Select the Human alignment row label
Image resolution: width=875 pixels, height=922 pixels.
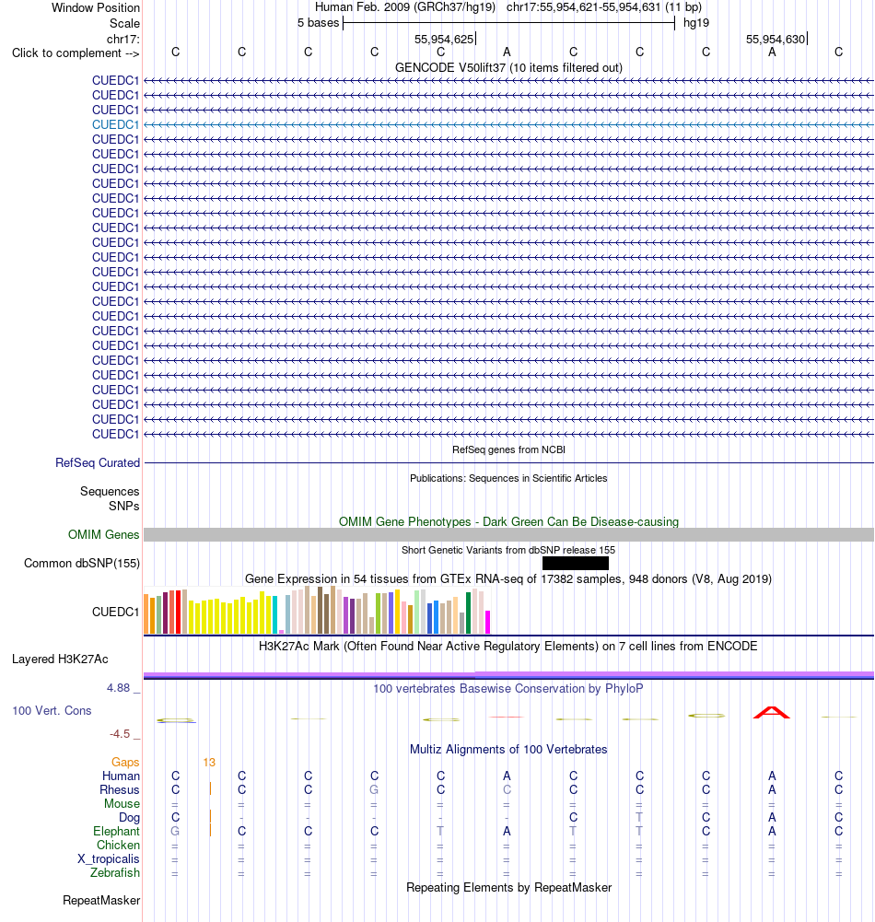click(x=122, y=776)
